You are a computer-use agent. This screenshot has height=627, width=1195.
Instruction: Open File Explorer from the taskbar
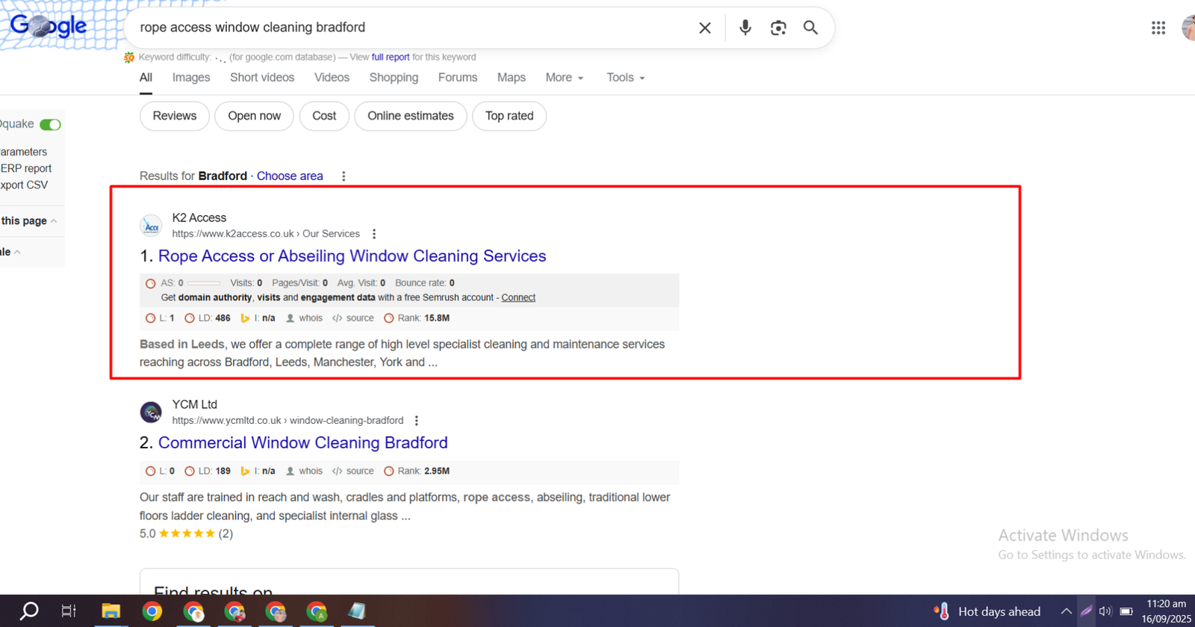point(111,611)
